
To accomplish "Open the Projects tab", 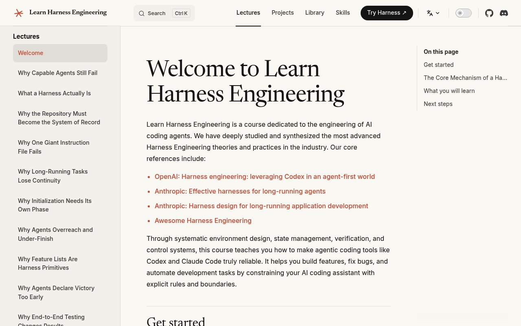I will pos(282,13).
